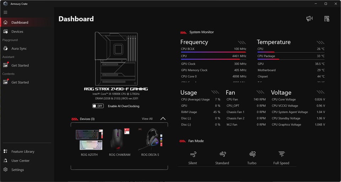341x182 pixels.
Task: Click the Chipset 44 °C row
Action: (291, 76)
